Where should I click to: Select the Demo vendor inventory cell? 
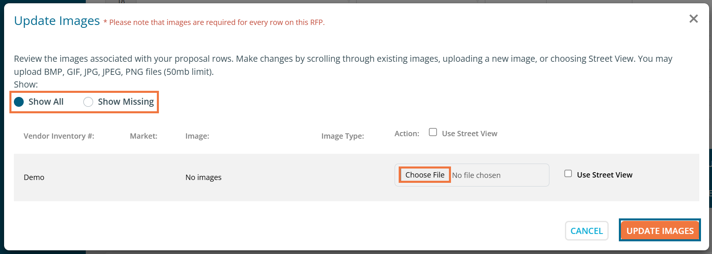[34, 178]
